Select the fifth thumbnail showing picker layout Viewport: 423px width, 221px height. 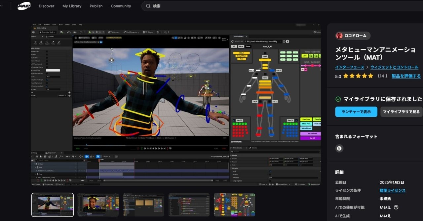click(234, 205)
